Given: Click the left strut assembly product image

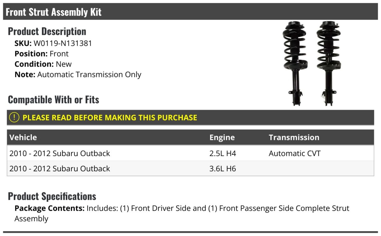Looking at the screenshot, I should 294,63.
